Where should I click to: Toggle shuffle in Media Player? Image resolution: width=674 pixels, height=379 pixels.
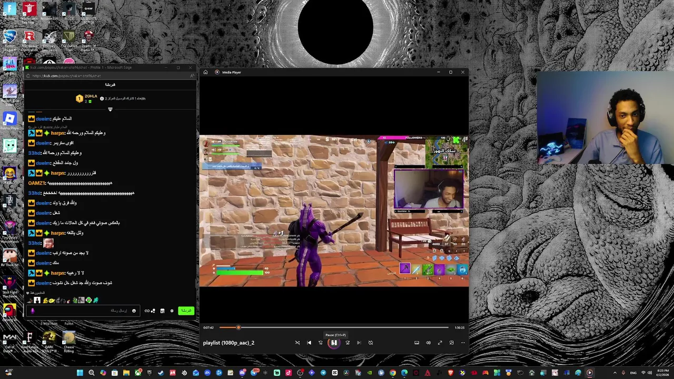(x=298, y=343)
